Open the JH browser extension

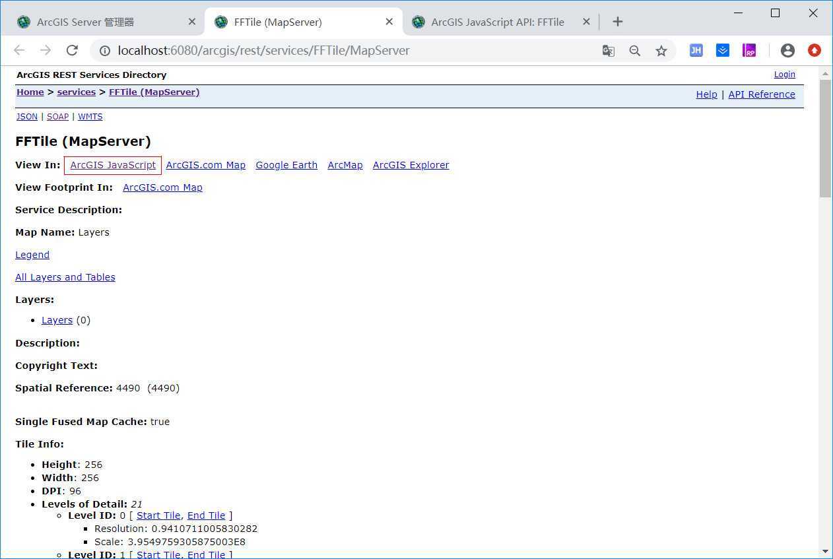(696, 50)
